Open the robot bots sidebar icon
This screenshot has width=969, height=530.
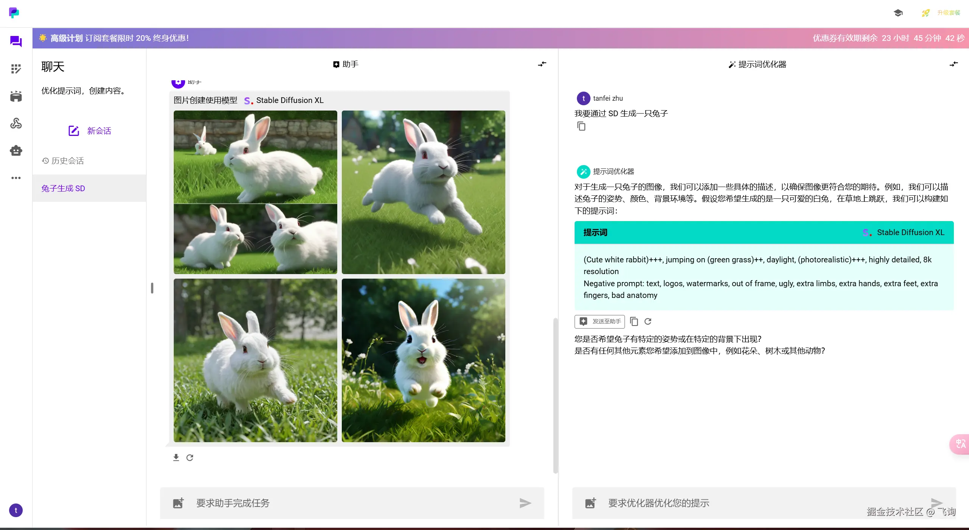click(16, 151)
